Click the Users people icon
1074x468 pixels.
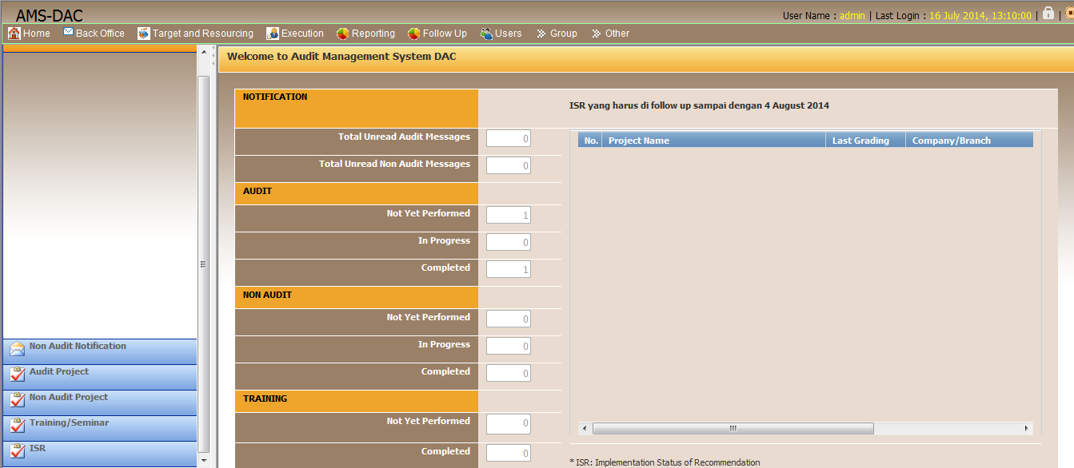(486, 34)
